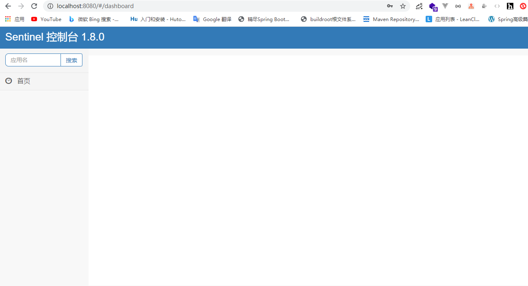The width and height of the screenshot is (528, 286).
Task: Open the Maven Repository bookmark
Action: point(391,19)
